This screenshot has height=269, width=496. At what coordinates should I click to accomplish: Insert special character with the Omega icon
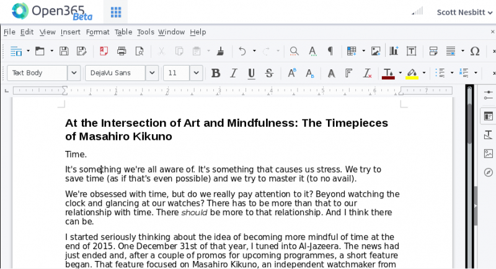(475, 51)
